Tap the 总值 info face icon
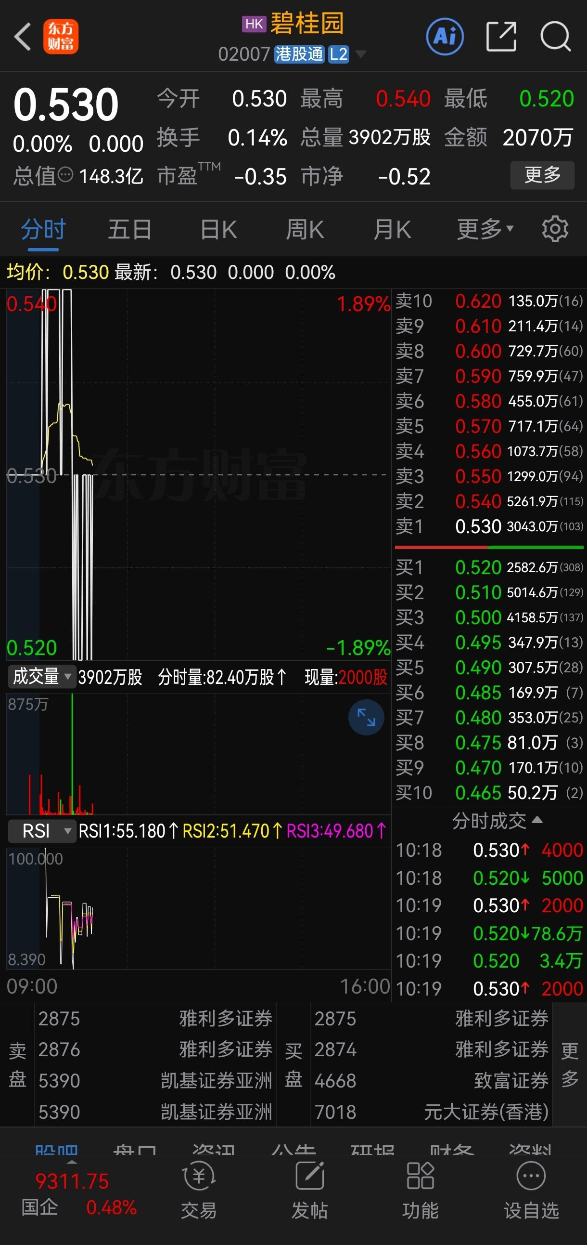Viewport: 587px width, 1245px height. coord(65,174)
